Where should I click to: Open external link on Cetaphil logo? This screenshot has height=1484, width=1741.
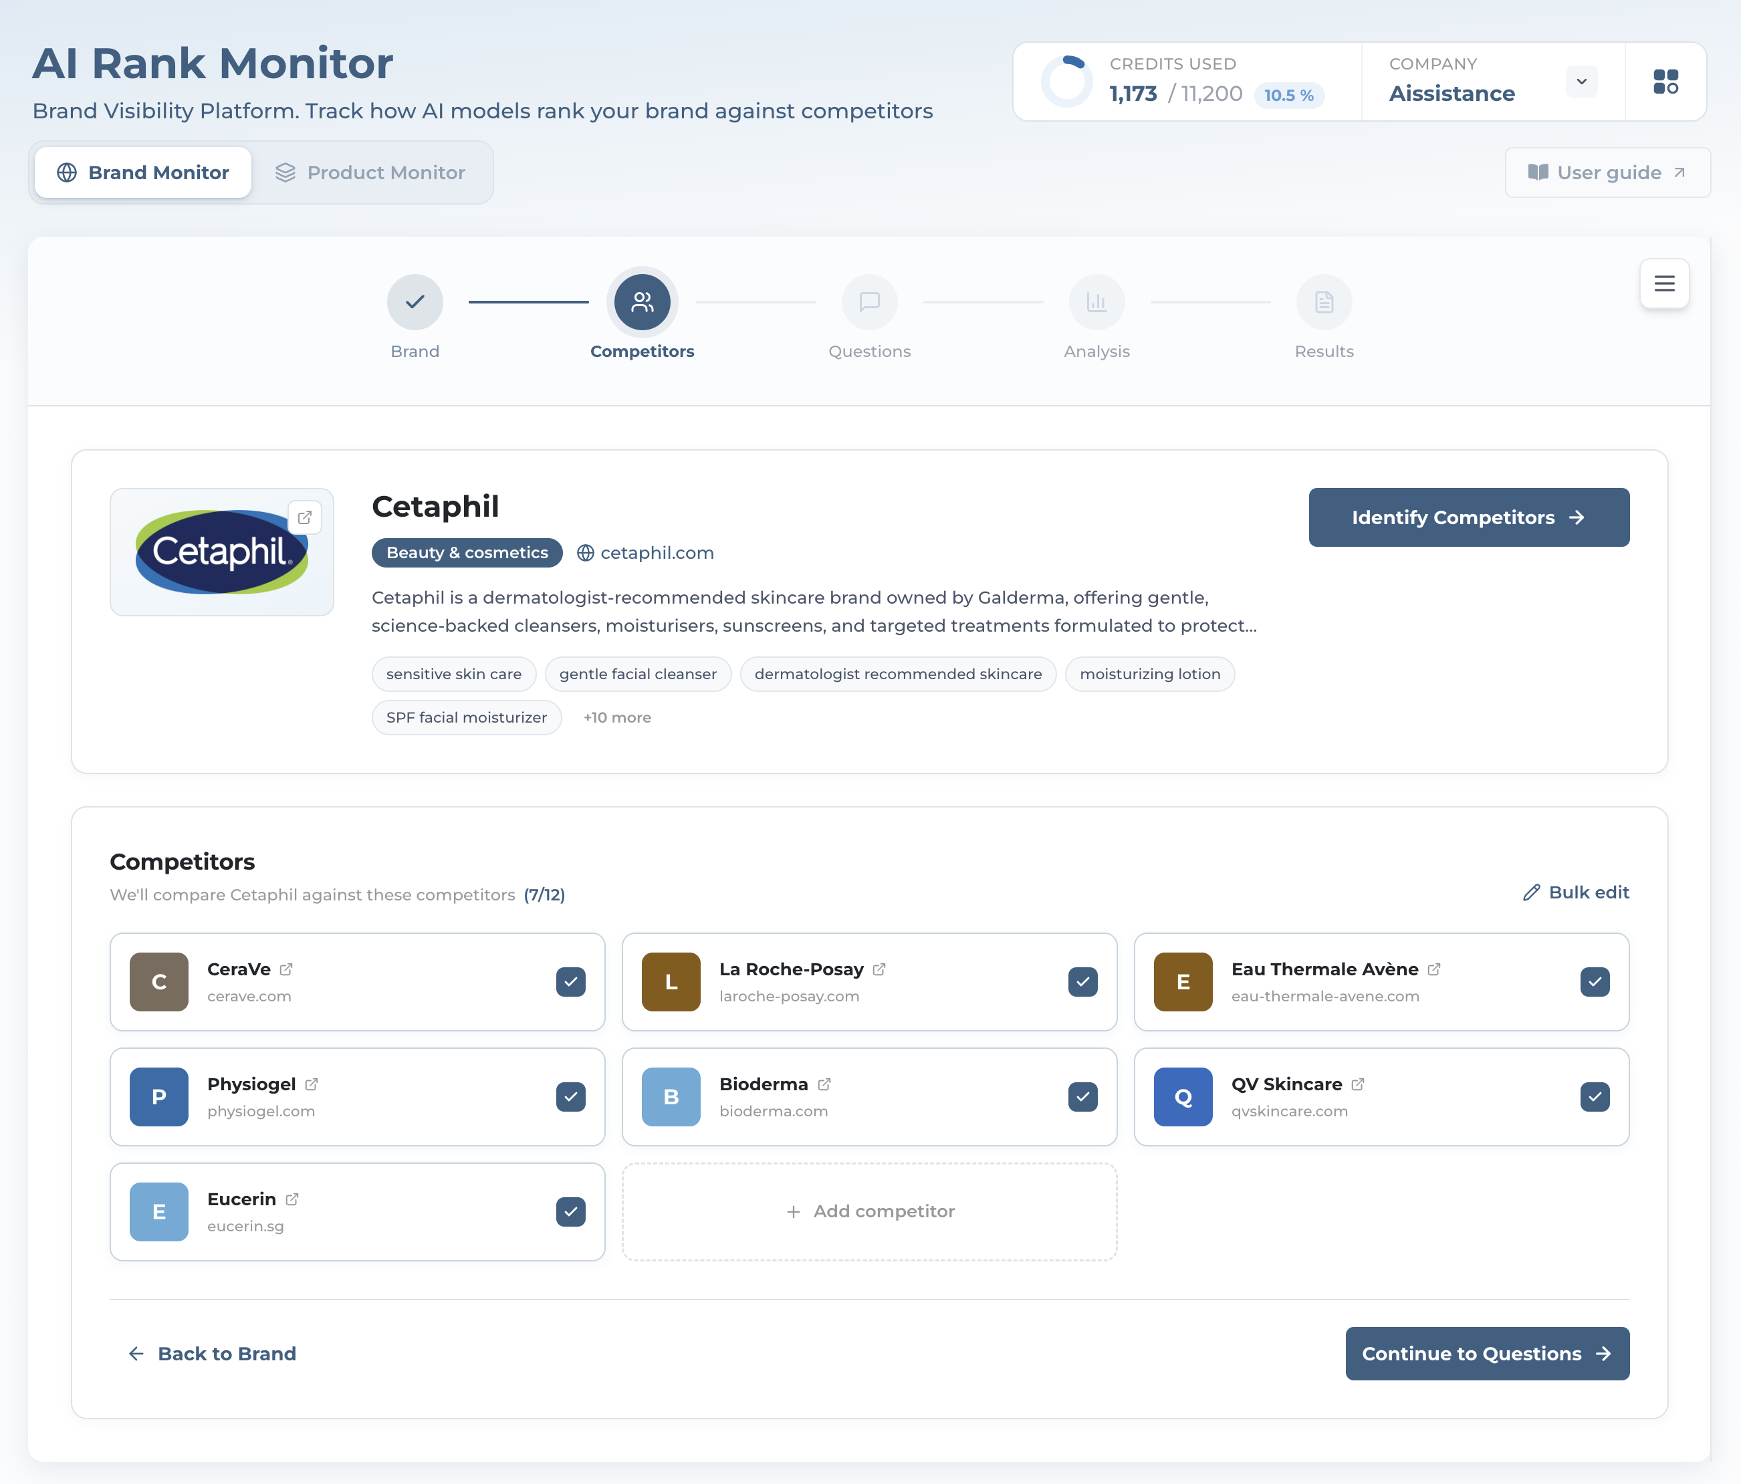pyautogui.click(x=305, y=517)
